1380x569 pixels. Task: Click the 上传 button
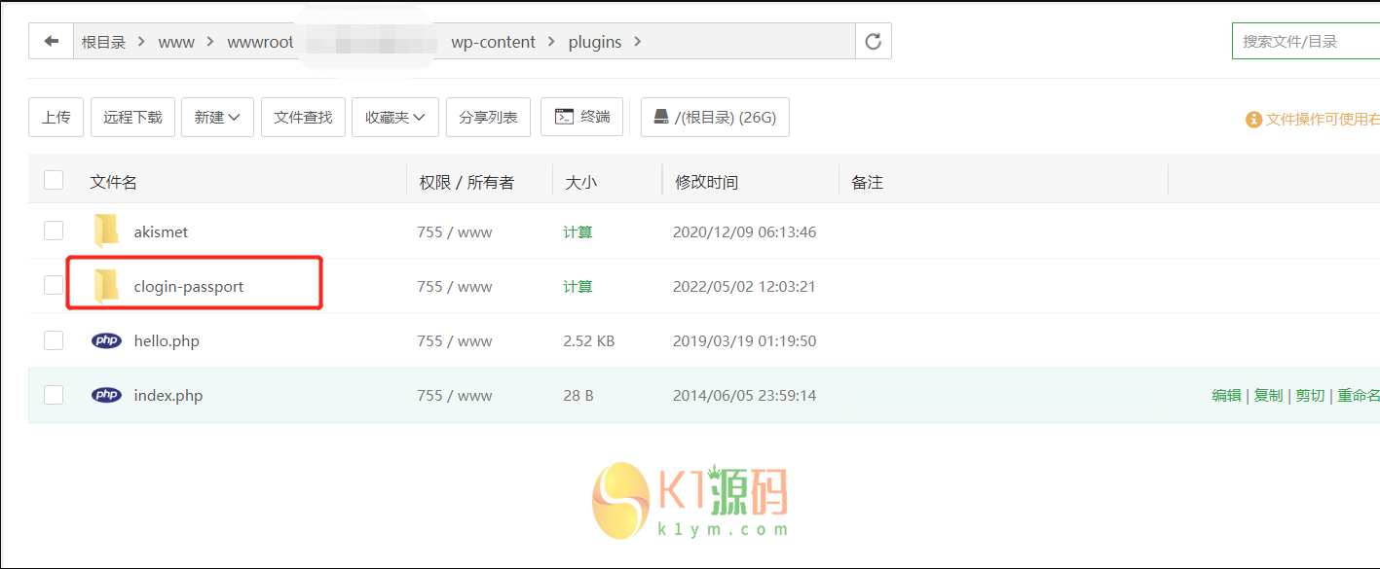(56, 117)
